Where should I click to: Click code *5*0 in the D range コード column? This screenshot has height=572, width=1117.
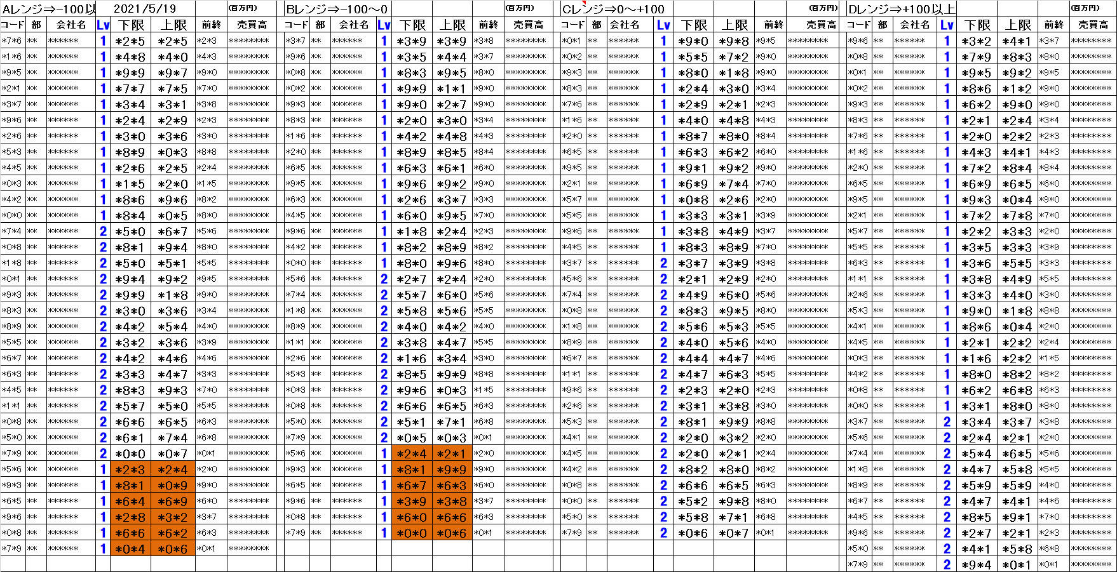pyautogui.click(x=858, y=549)
